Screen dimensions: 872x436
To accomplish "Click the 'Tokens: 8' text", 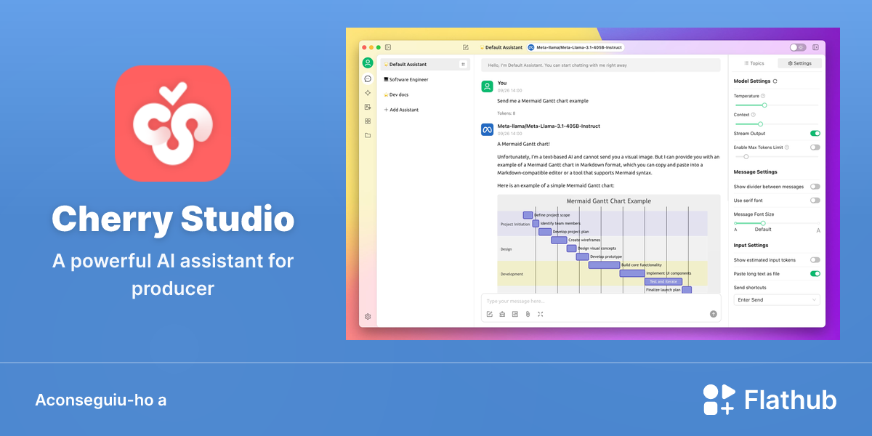I will pyautogui.click(x=506, y=113).
